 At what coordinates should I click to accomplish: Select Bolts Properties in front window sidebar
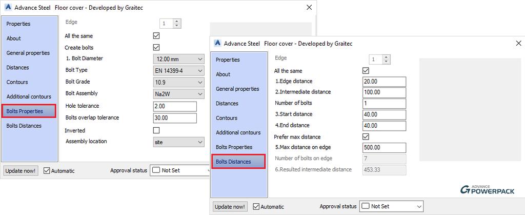[238, 147]
